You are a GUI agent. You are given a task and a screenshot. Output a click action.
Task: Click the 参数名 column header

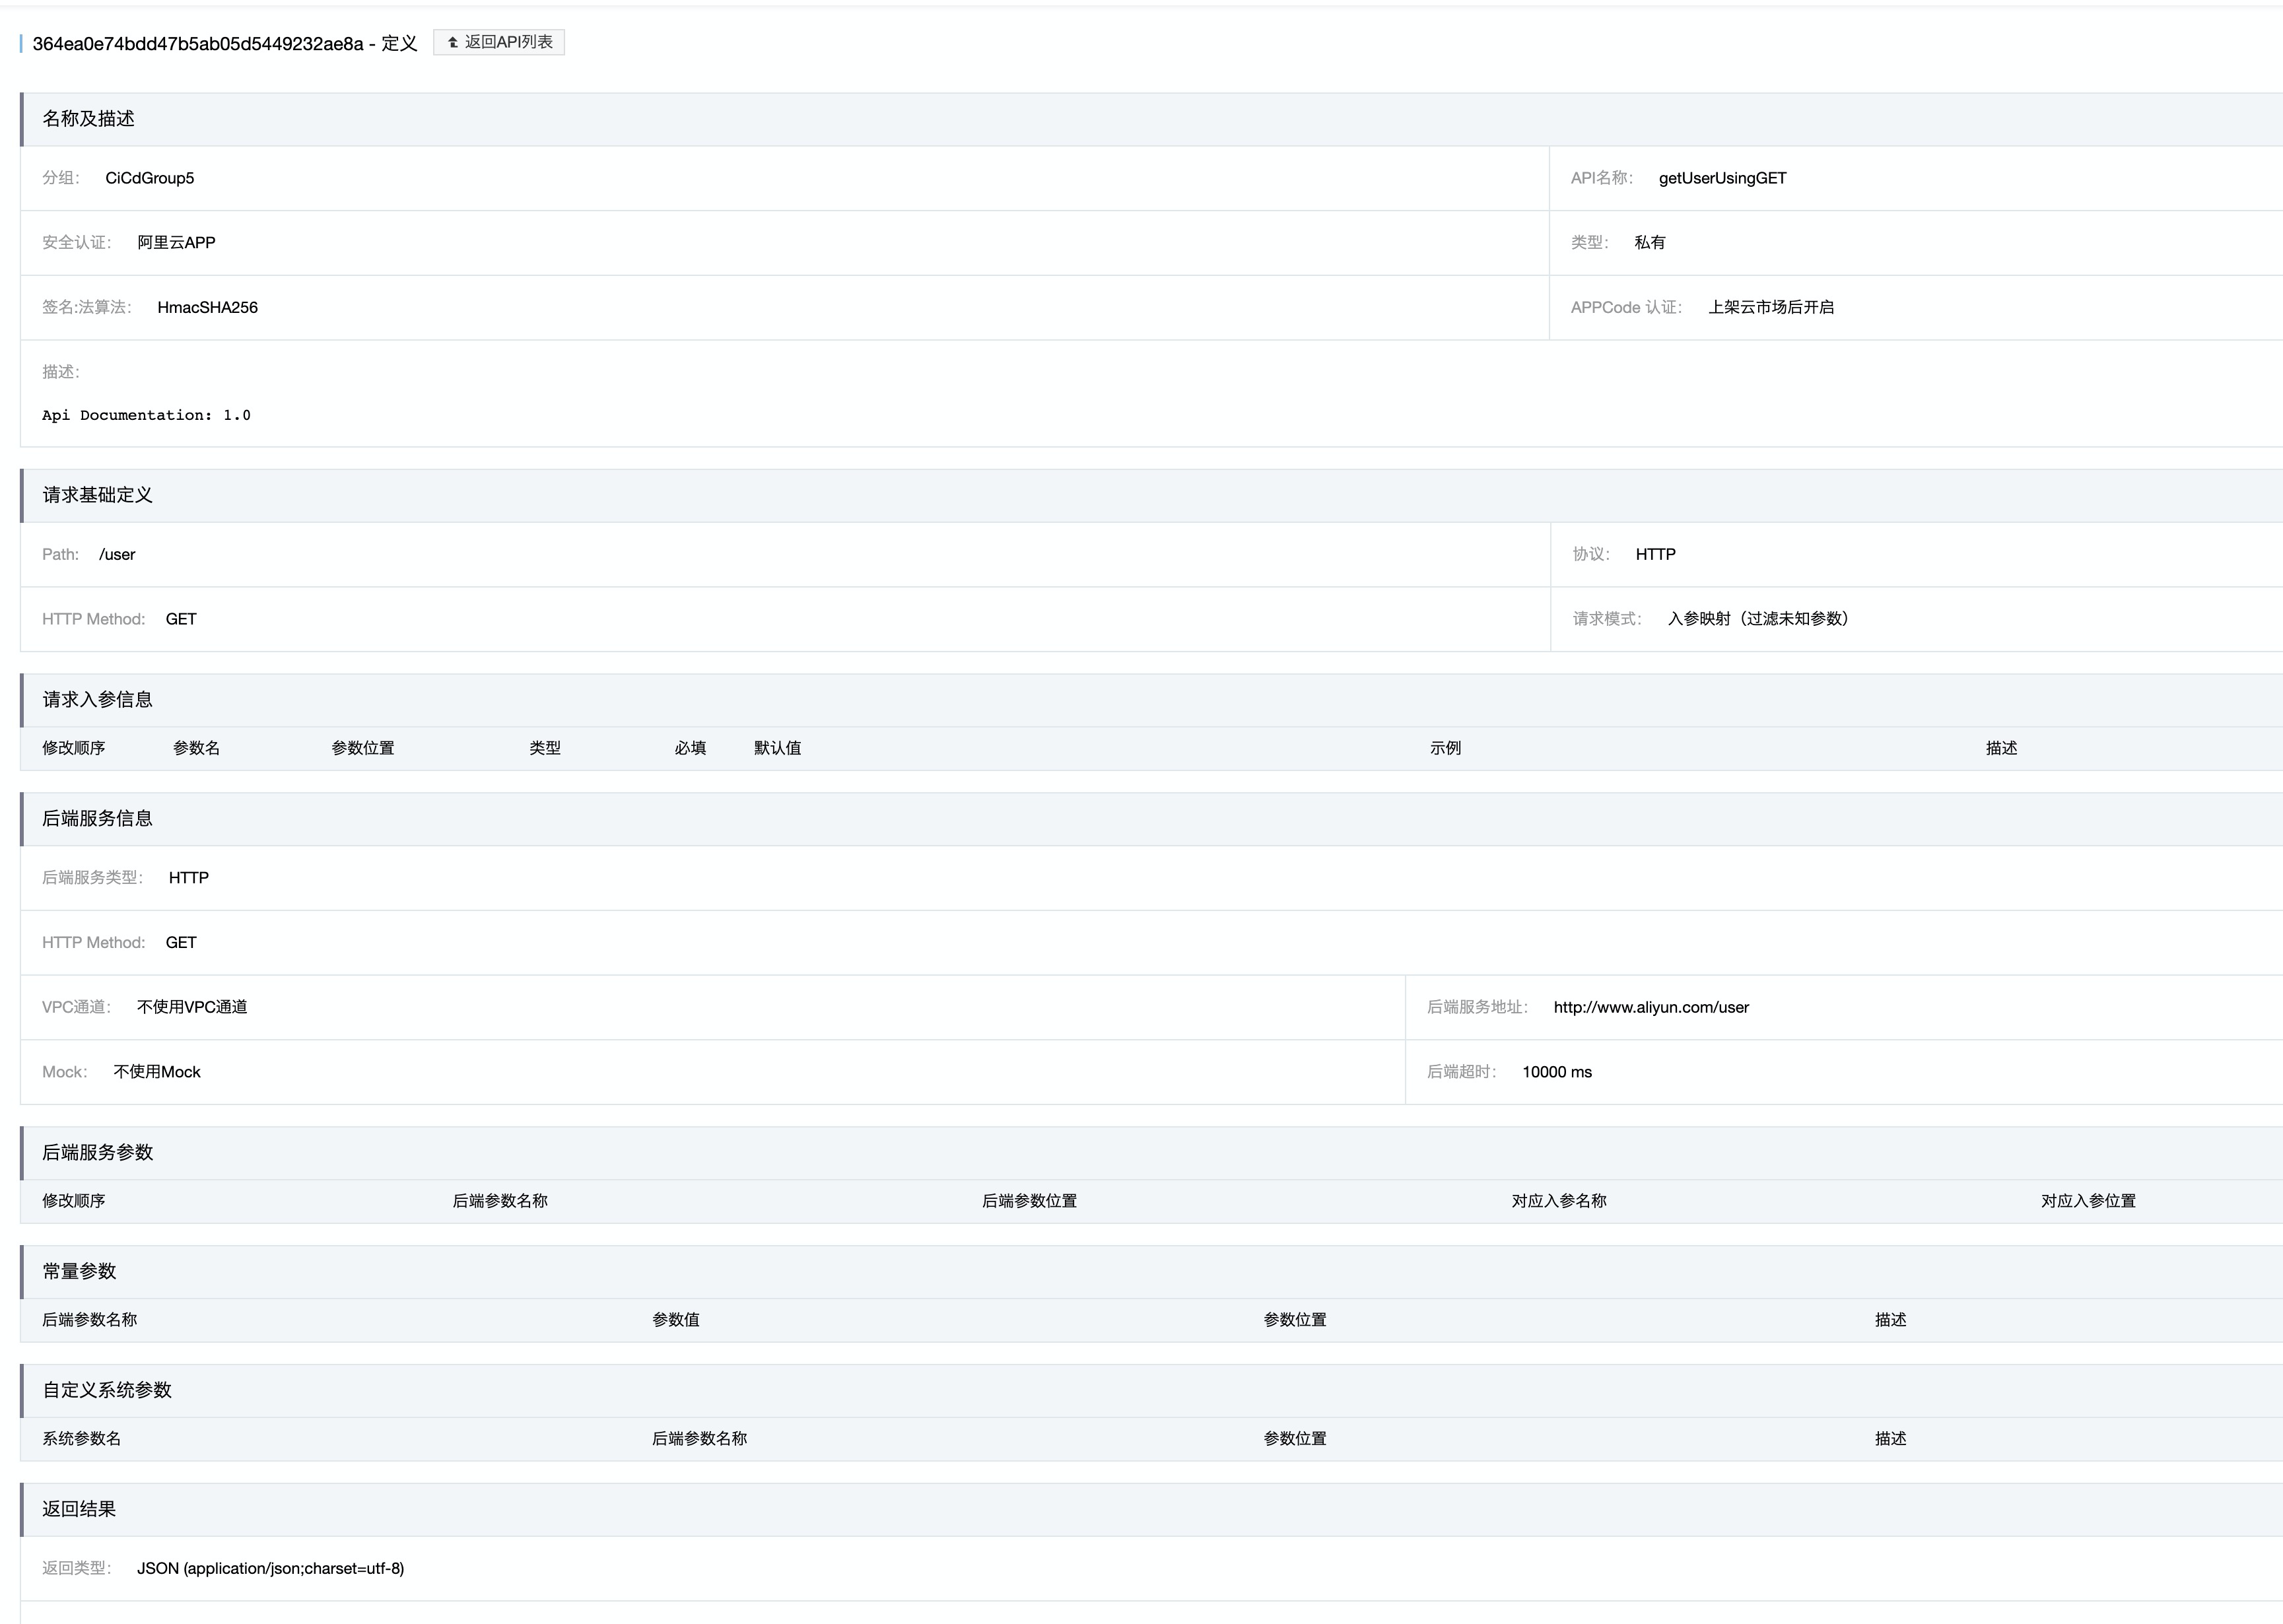click(197, 748)
